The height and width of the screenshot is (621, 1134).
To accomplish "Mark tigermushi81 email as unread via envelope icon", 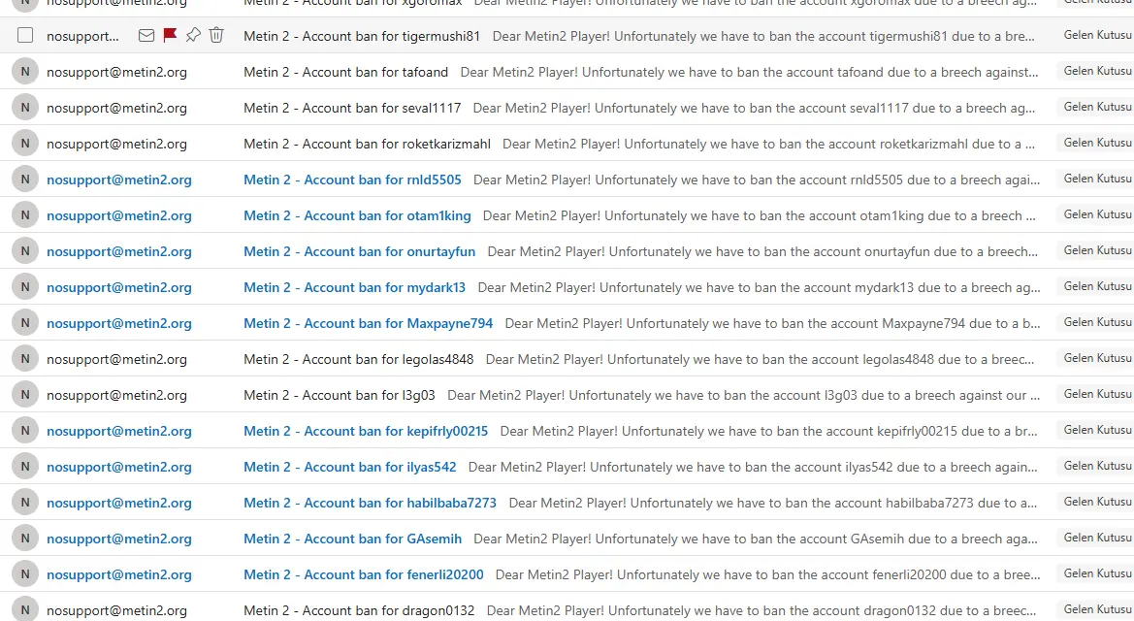I will [146, 36].
